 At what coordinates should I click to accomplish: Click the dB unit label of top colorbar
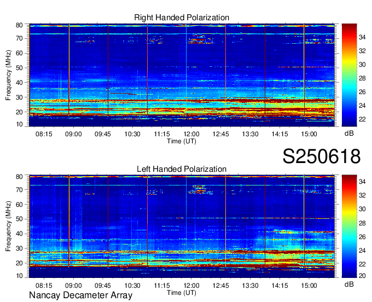point(349,133)
